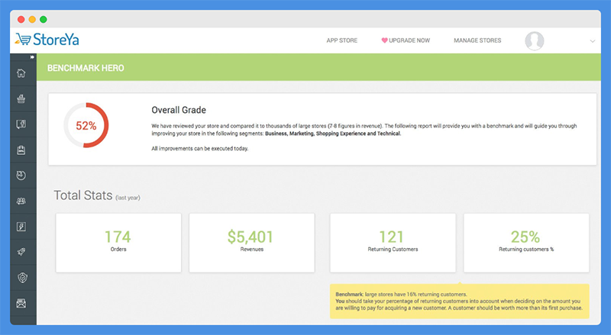Open the lightning bolt sidebar icon
The height and width of the screenshot is (335, 611).
(x=21, y=227)
